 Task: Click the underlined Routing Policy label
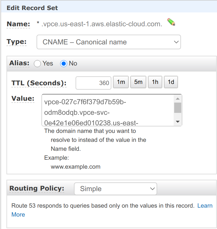click(37, 188)
